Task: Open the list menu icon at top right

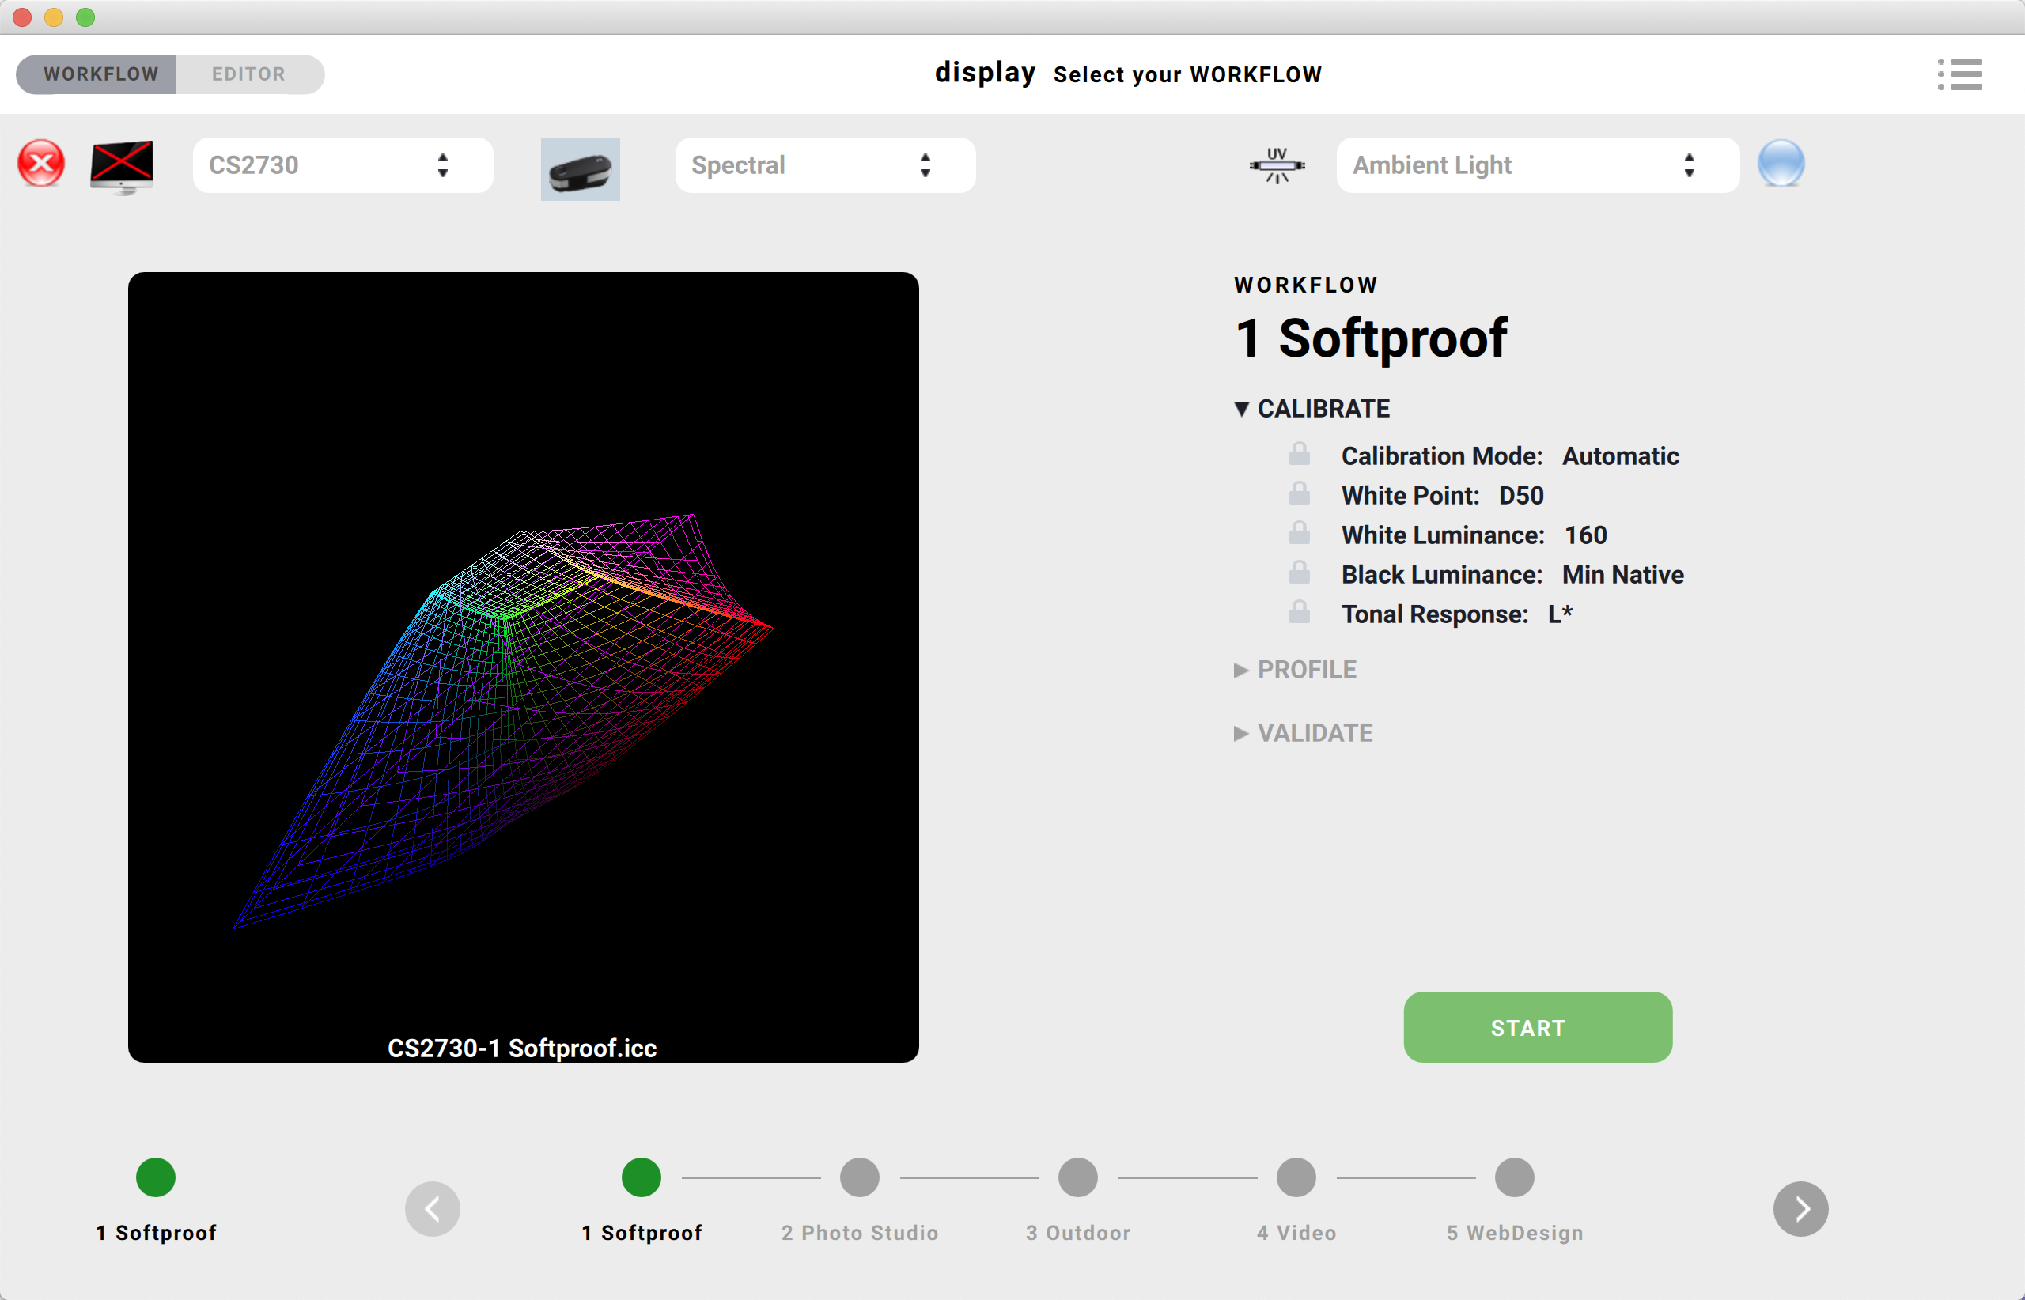Action: (1959, 74)
